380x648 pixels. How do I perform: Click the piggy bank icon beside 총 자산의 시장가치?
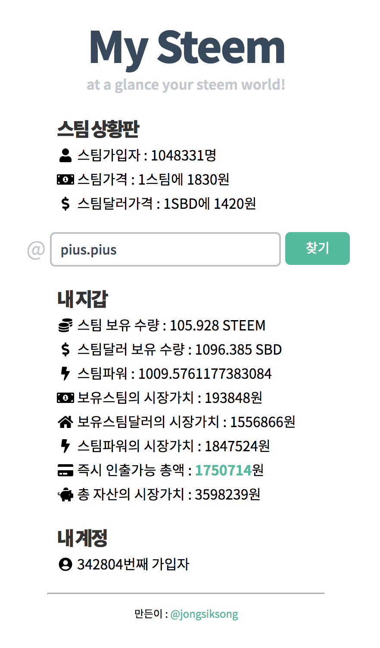65,494
